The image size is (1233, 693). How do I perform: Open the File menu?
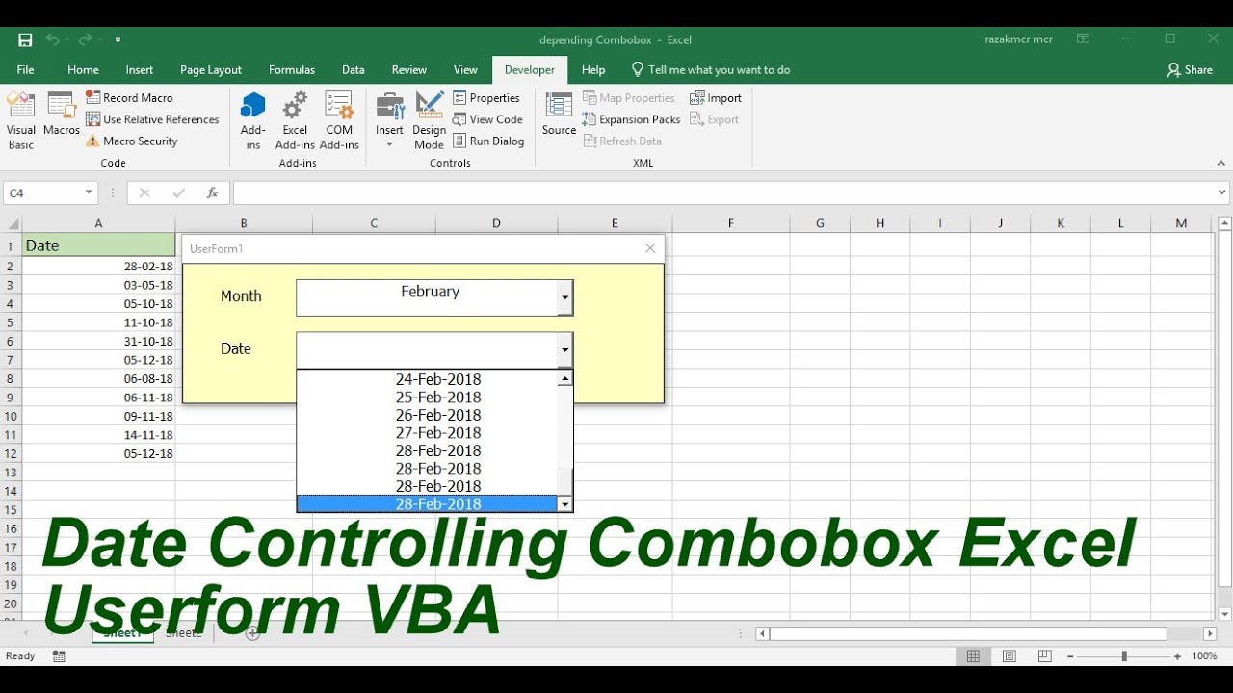pos(25,70)
